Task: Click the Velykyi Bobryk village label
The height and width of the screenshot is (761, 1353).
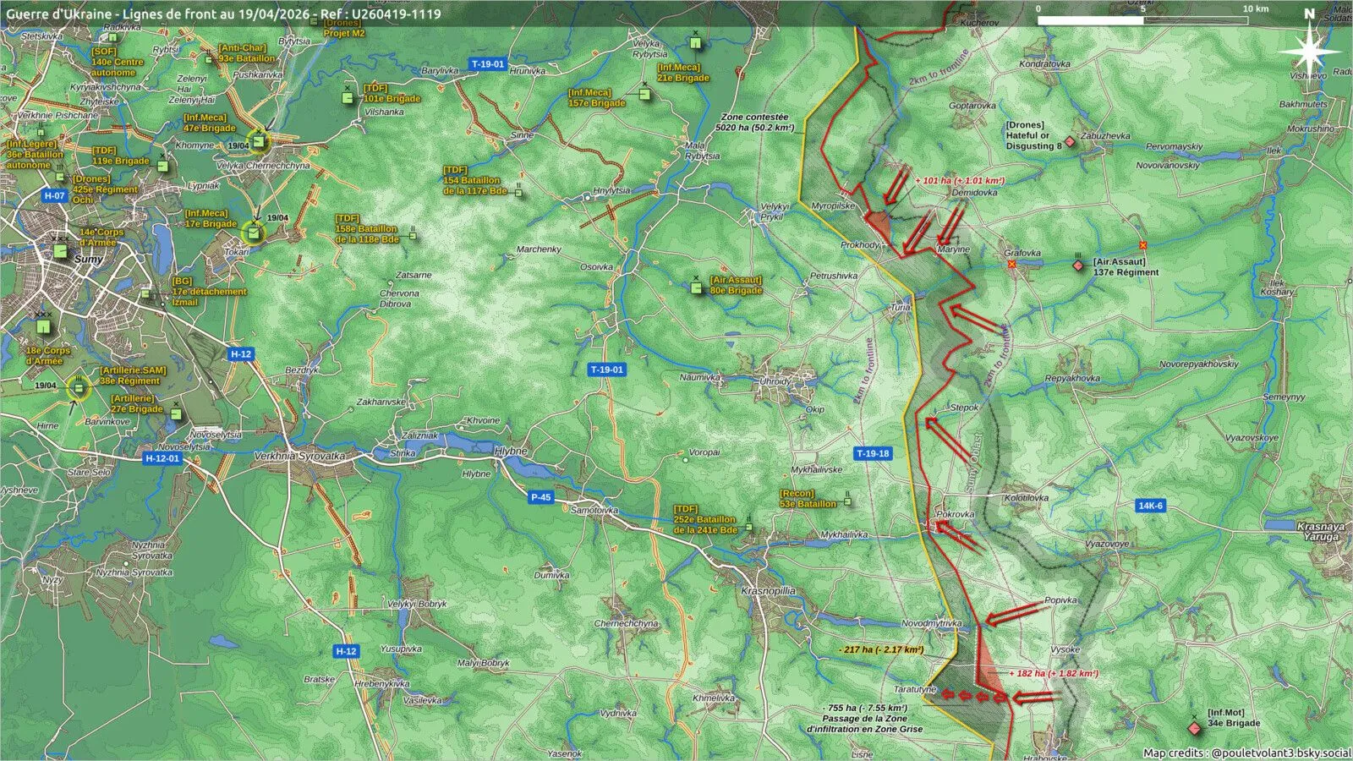Action: pos(417,604)
